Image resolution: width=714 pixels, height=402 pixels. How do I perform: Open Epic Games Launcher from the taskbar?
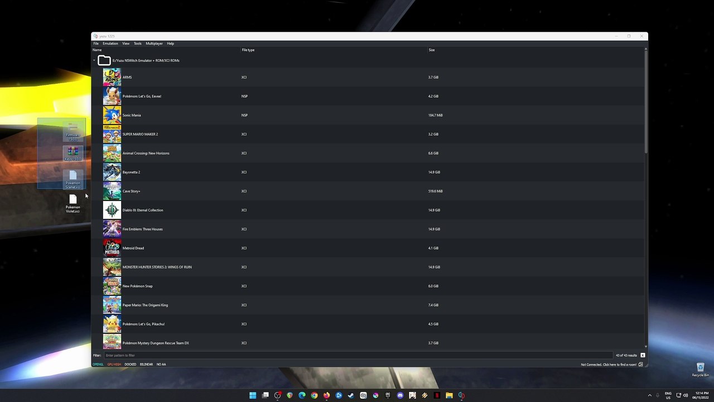(388, 395)
